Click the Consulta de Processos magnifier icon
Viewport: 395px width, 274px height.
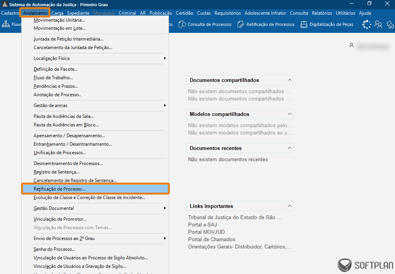(182, 24)
